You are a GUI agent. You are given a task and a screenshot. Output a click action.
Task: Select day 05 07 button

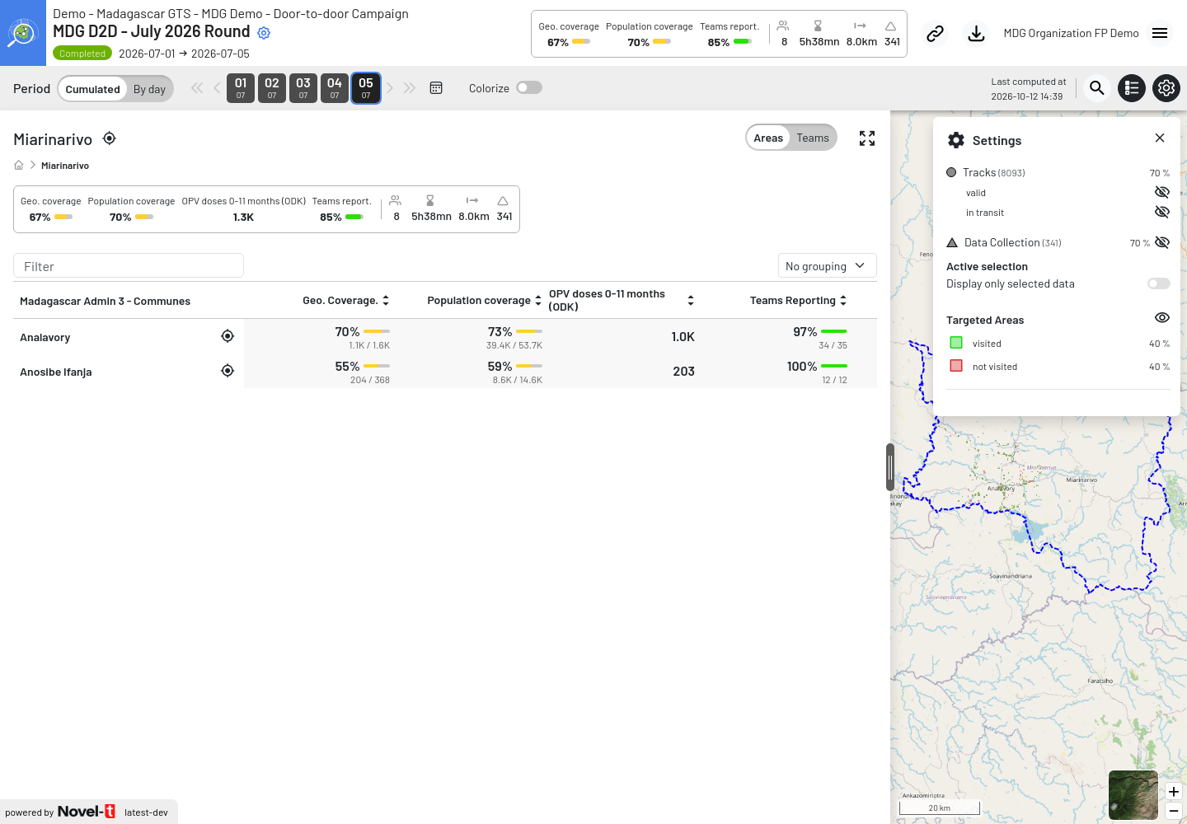(366, 88)
